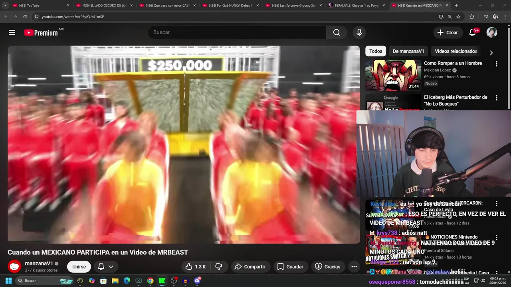Open Como Romper a un Hombre title
Image resolution: width=511 pixels, height=287 pixels.
[x=453, y=63]
